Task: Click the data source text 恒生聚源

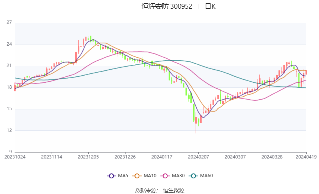Action: [174, 190]
